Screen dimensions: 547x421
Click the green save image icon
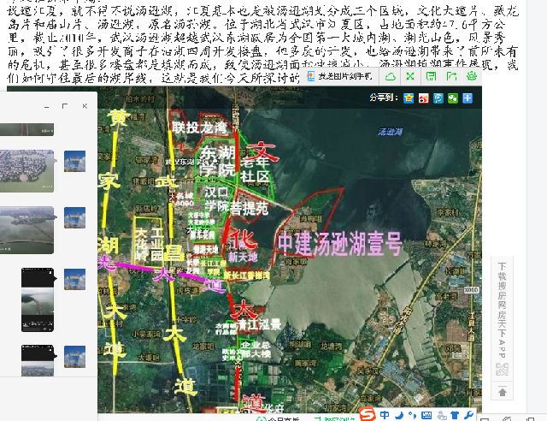pyautogui.click(x=431, y=76)
